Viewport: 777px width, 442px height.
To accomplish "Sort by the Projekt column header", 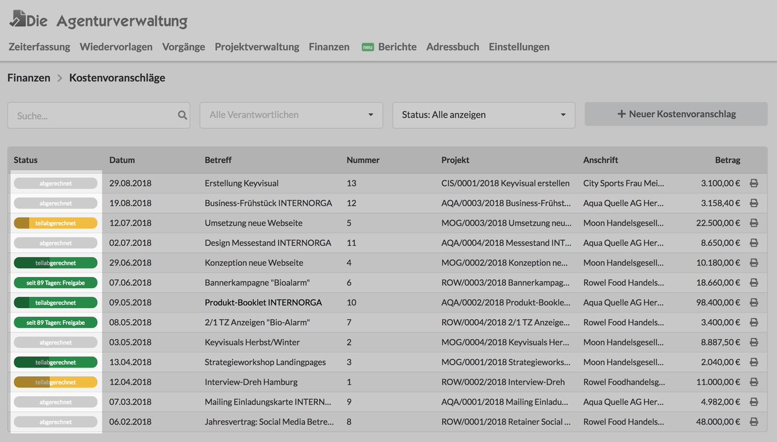I will (x=455, y=160).
